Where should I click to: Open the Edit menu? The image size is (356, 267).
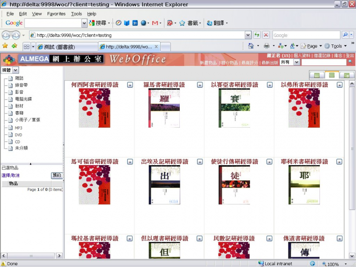(23, 14)
